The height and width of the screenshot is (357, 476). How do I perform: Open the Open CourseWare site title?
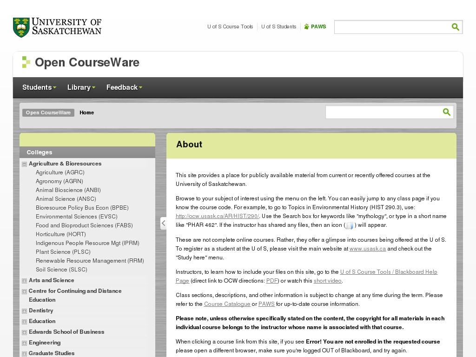pos(87,62)
